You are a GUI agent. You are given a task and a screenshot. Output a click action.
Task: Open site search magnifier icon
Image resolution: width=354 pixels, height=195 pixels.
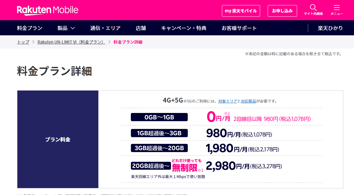[x=313, y=8]
